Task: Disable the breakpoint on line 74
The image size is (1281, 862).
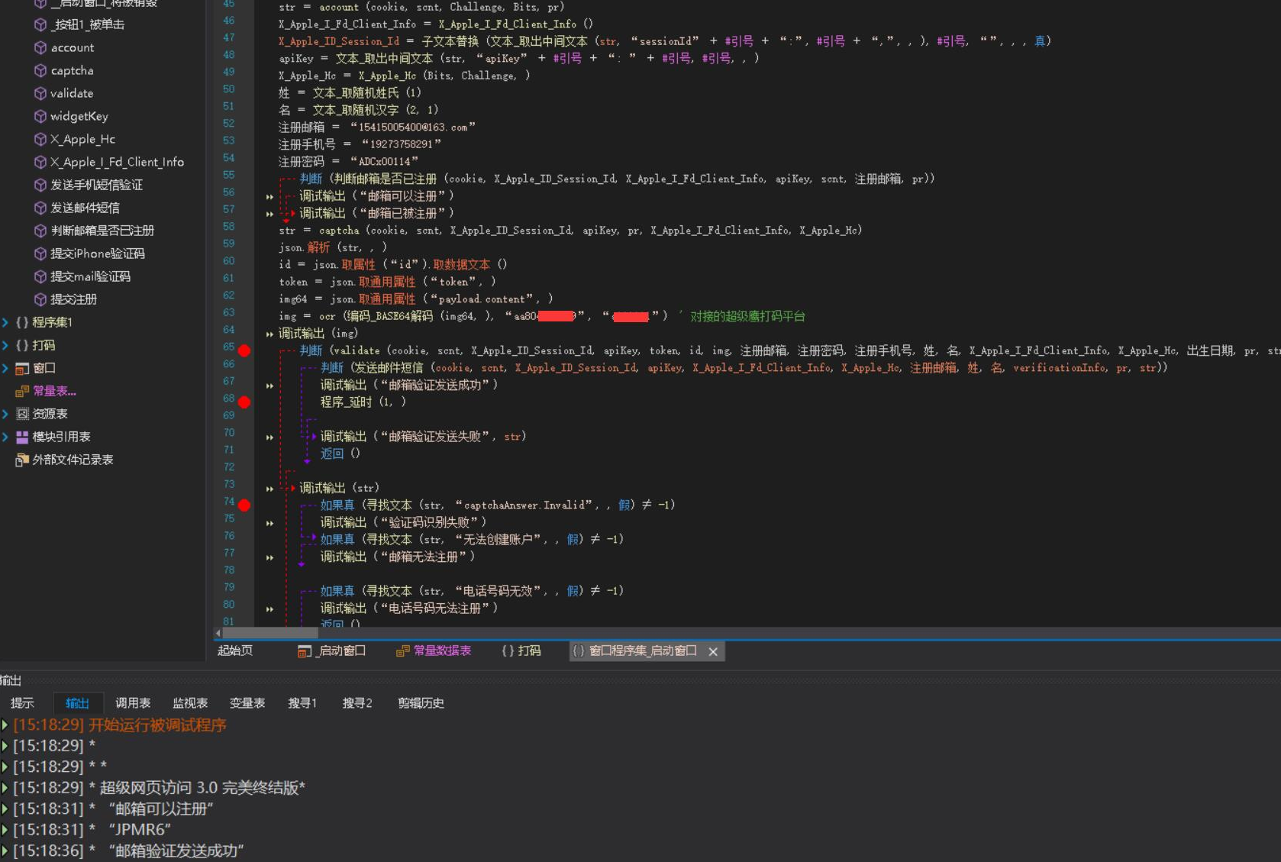Action: [244, 505]
